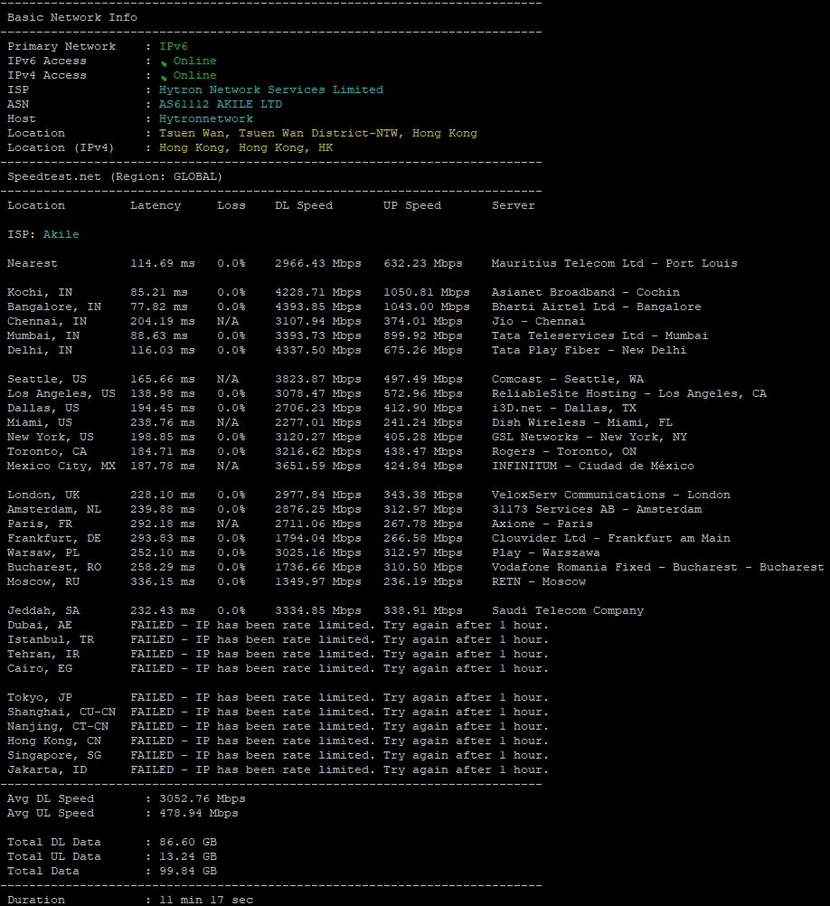Screen dimensions: 830x906
Task: Click the Dubai, AE failed row label
Action: 39,624
